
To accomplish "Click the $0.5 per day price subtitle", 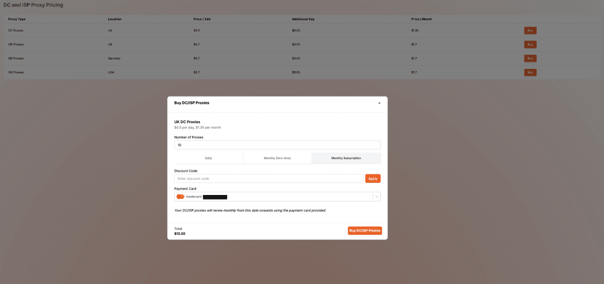I will tap(198, 127).
